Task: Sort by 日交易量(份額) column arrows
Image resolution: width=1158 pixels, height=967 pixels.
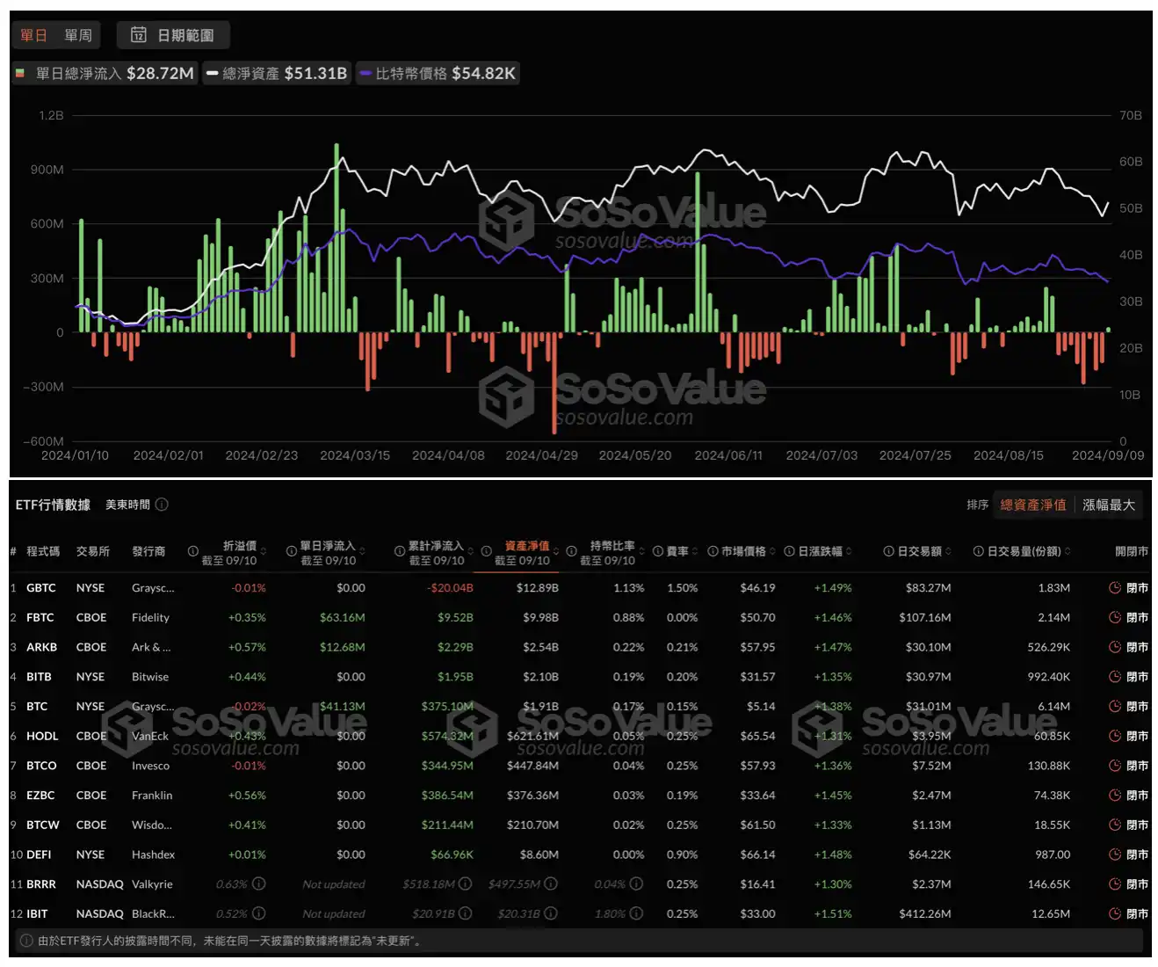Action: (1068, 552)
